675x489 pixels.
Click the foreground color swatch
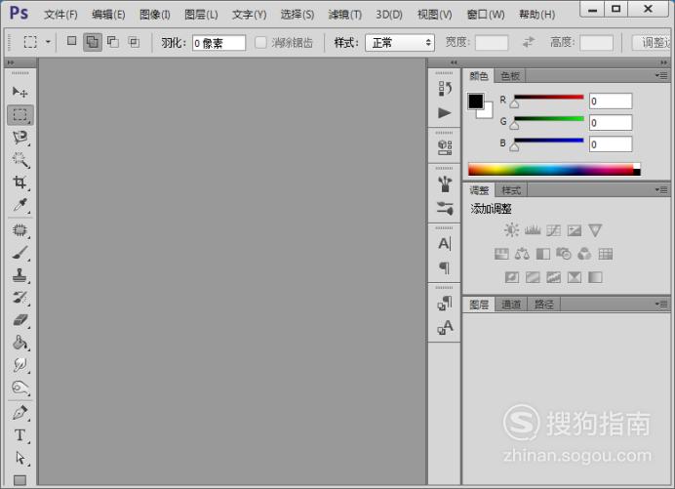pos(476,102)
